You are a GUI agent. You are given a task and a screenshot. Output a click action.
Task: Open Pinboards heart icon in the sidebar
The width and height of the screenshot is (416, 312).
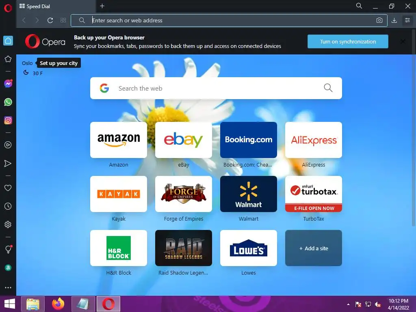[x=8, y=188]
